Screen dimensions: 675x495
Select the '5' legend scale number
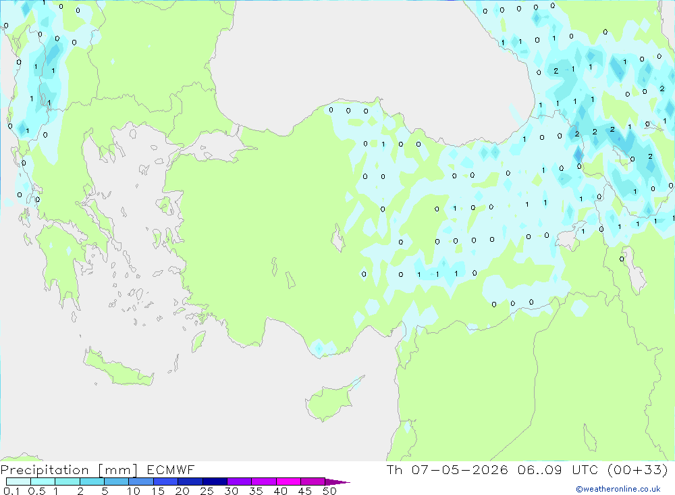click(x=105, y=491)
